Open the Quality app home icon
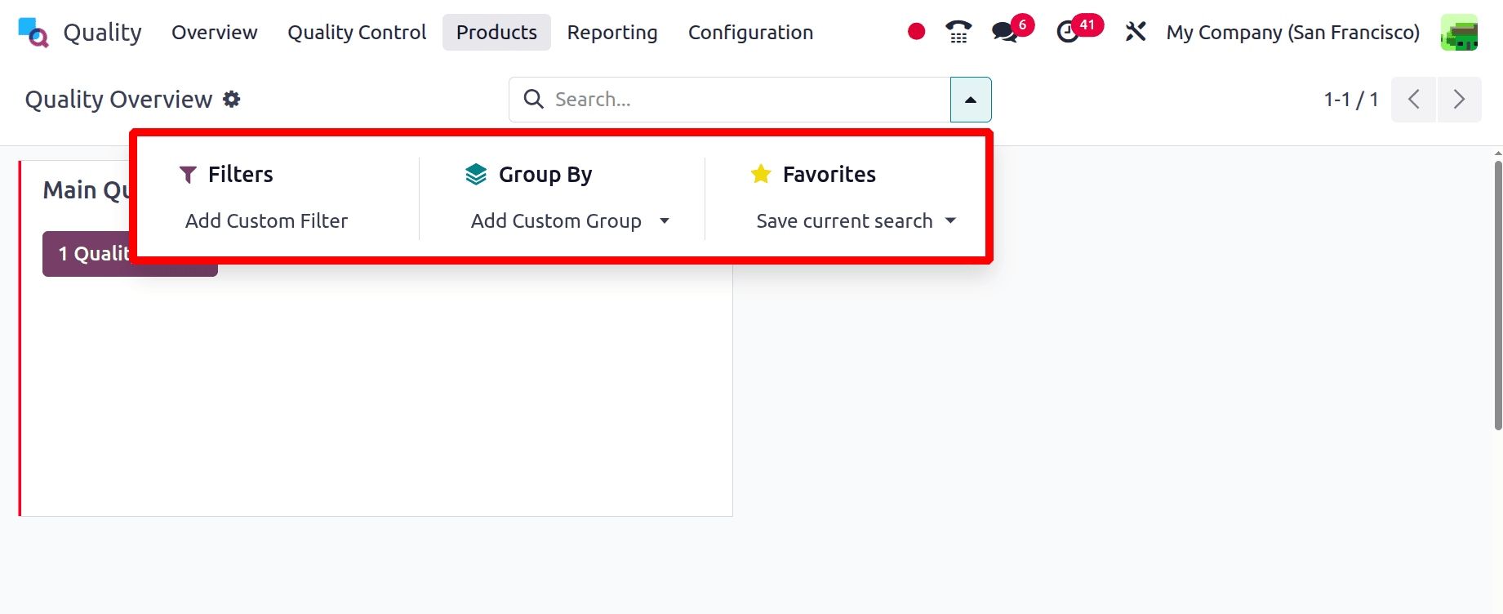 point(33,32)
